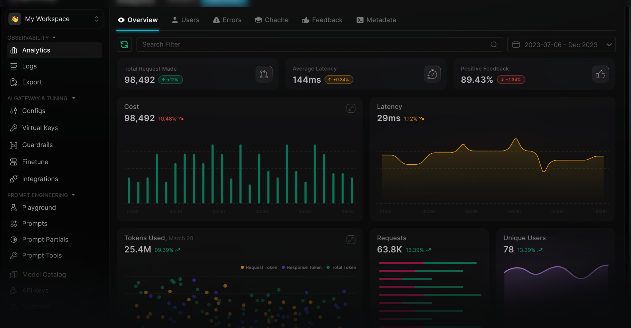Click the search magnifier icon in filter bar
Viewport: 631px width, 328px height.
point(494,44)
